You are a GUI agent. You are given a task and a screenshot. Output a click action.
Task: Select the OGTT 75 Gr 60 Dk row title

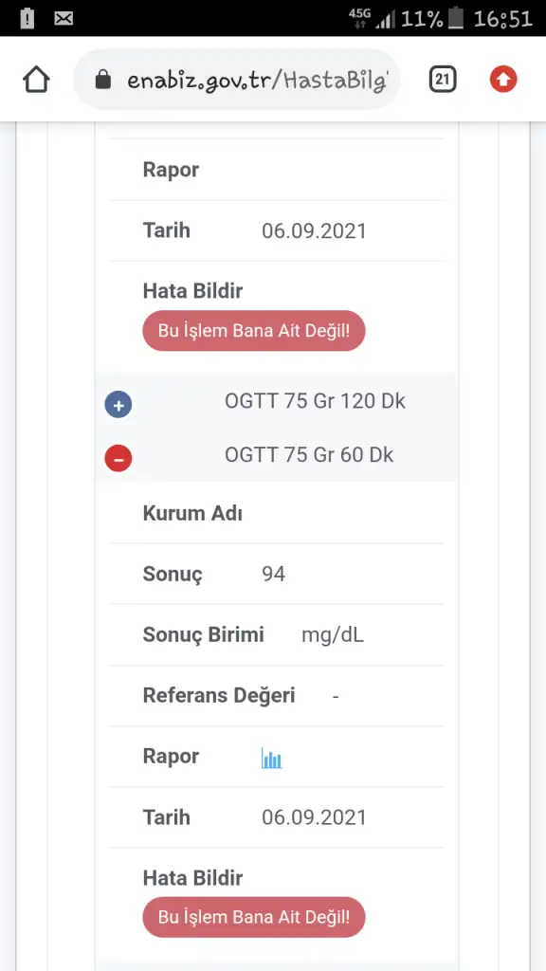pyautogui.click(x=309, y=455)
